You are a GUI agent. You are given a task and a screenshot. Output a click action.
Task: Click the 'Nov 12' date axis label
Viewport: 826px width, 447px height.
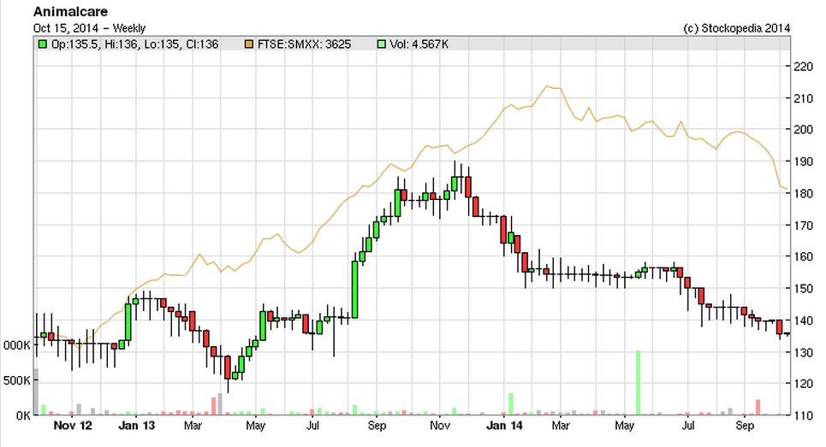point(73,426)
